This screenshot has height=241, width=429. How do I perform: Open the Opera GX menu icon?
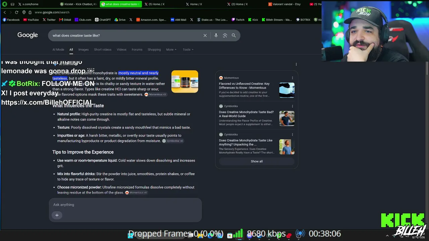click(5, 4)
